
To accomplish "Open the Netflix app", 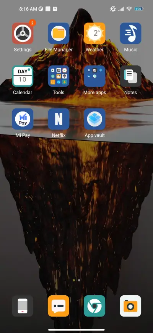I will 59,119.
